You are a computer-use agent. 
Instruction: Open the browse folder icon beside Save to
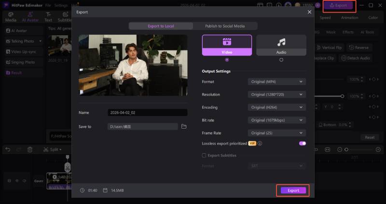coord(184,127)
